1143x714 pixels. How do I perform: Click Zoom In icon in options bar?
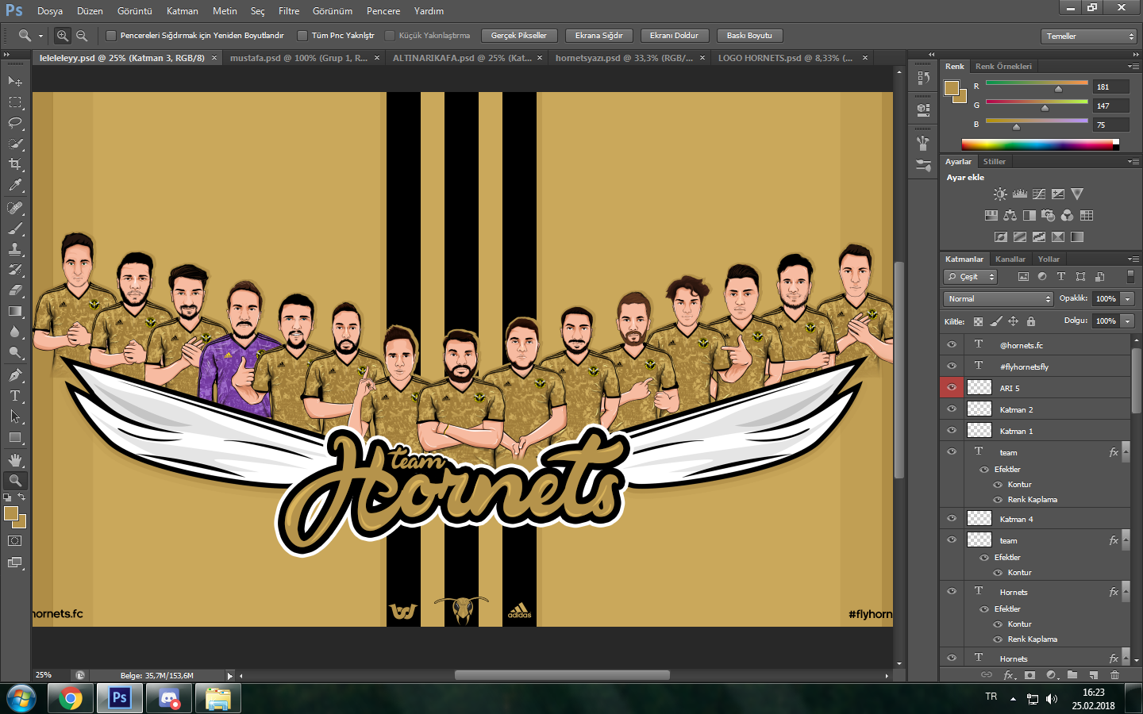click(x=63, y=36)
